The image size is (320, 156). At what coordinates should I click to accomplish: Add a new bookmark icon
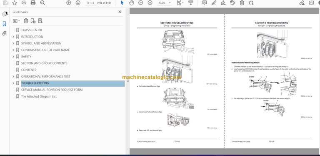tap(33, 21)
